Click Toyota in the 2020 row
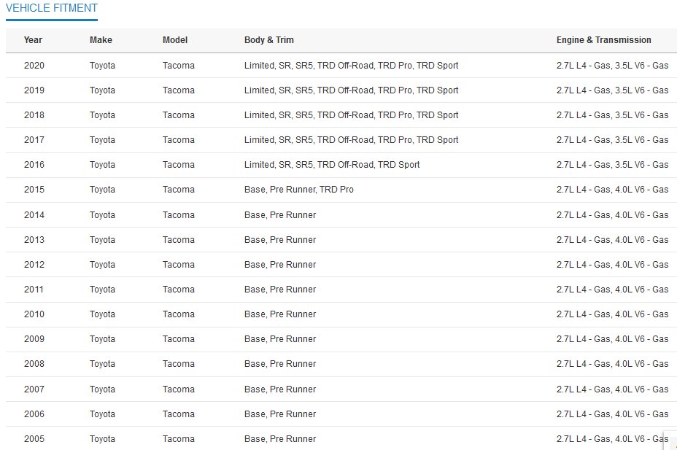677x450 pixels. click(x=102, y=66)
